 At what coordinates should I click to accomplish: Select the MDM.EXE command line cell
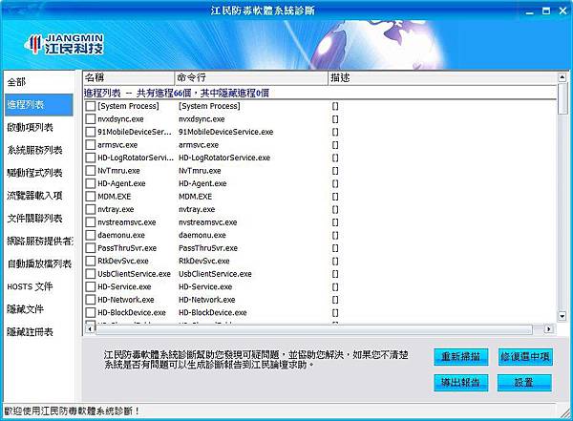click(x=195, y=197)
